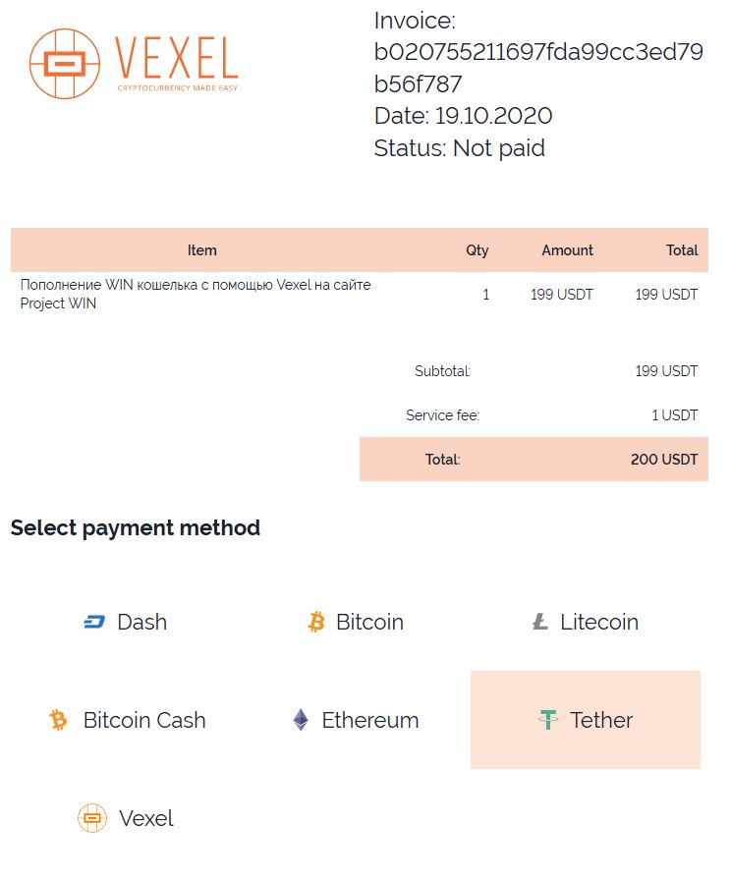The image size is (731, 879).
Task: Pay with Bitcoin option
Action: point(369,622)
